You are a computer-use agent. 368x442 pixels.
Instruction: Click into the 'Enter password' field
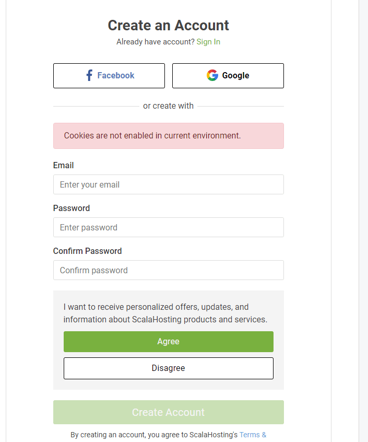pyautogui.click(x=168, y=227)
